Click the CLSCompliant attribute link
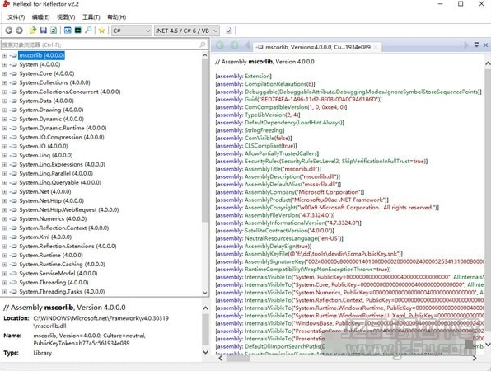Screen dimensions: 491x371 (x=263, y=146)
